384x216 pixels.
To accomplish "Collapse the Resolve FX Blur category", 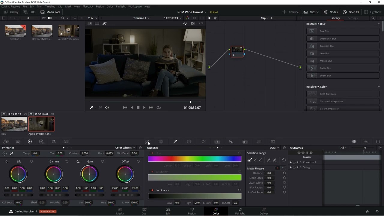I will 379,24.
